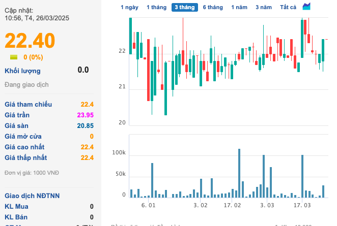Display all data with Tất cả
Viewport: 337px width, 226px height.
(x=288, y=7)
